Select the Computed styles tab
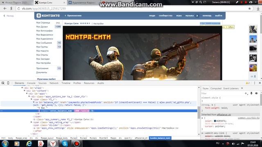Viewport: 262px width, 147px height. point(216,88)
